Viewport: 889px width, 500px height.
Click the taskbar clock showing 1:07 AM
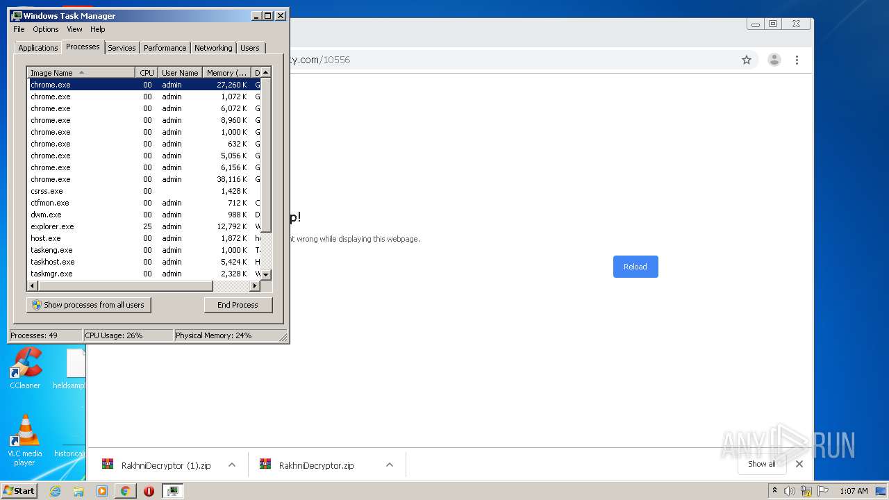click(854, 491)
